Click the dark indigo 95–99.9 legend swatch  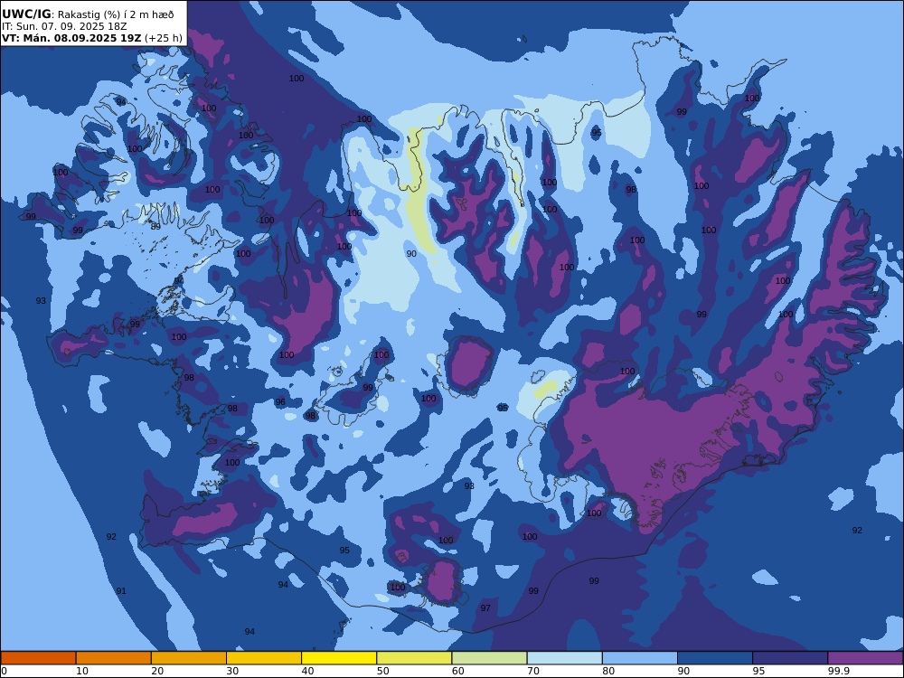[790, 658]
